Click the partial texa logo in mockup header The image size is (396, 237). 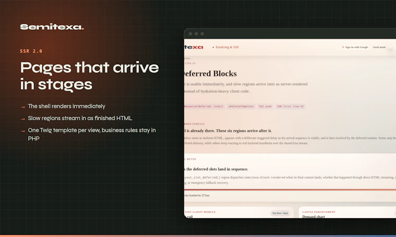click(194, 47)
